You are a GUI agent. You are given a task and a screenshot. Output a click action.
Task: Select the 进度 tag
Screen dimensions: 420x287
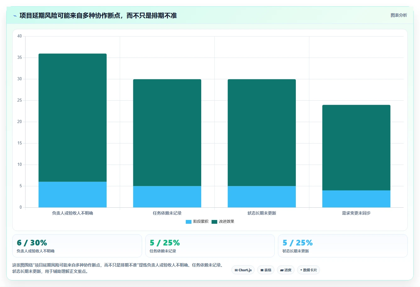click(286, 270)
